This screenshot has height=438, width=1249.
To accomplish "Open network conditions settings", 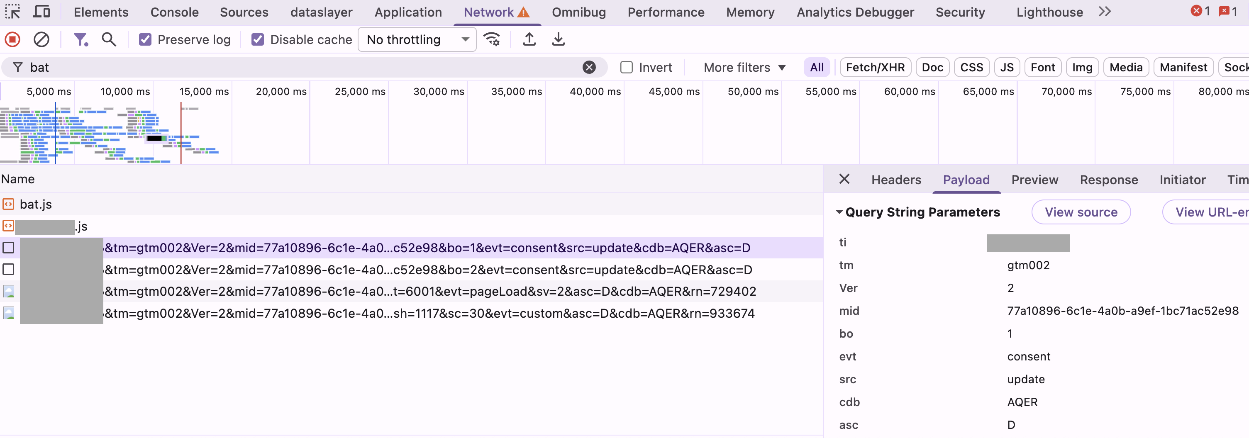I will click(493, 39).
